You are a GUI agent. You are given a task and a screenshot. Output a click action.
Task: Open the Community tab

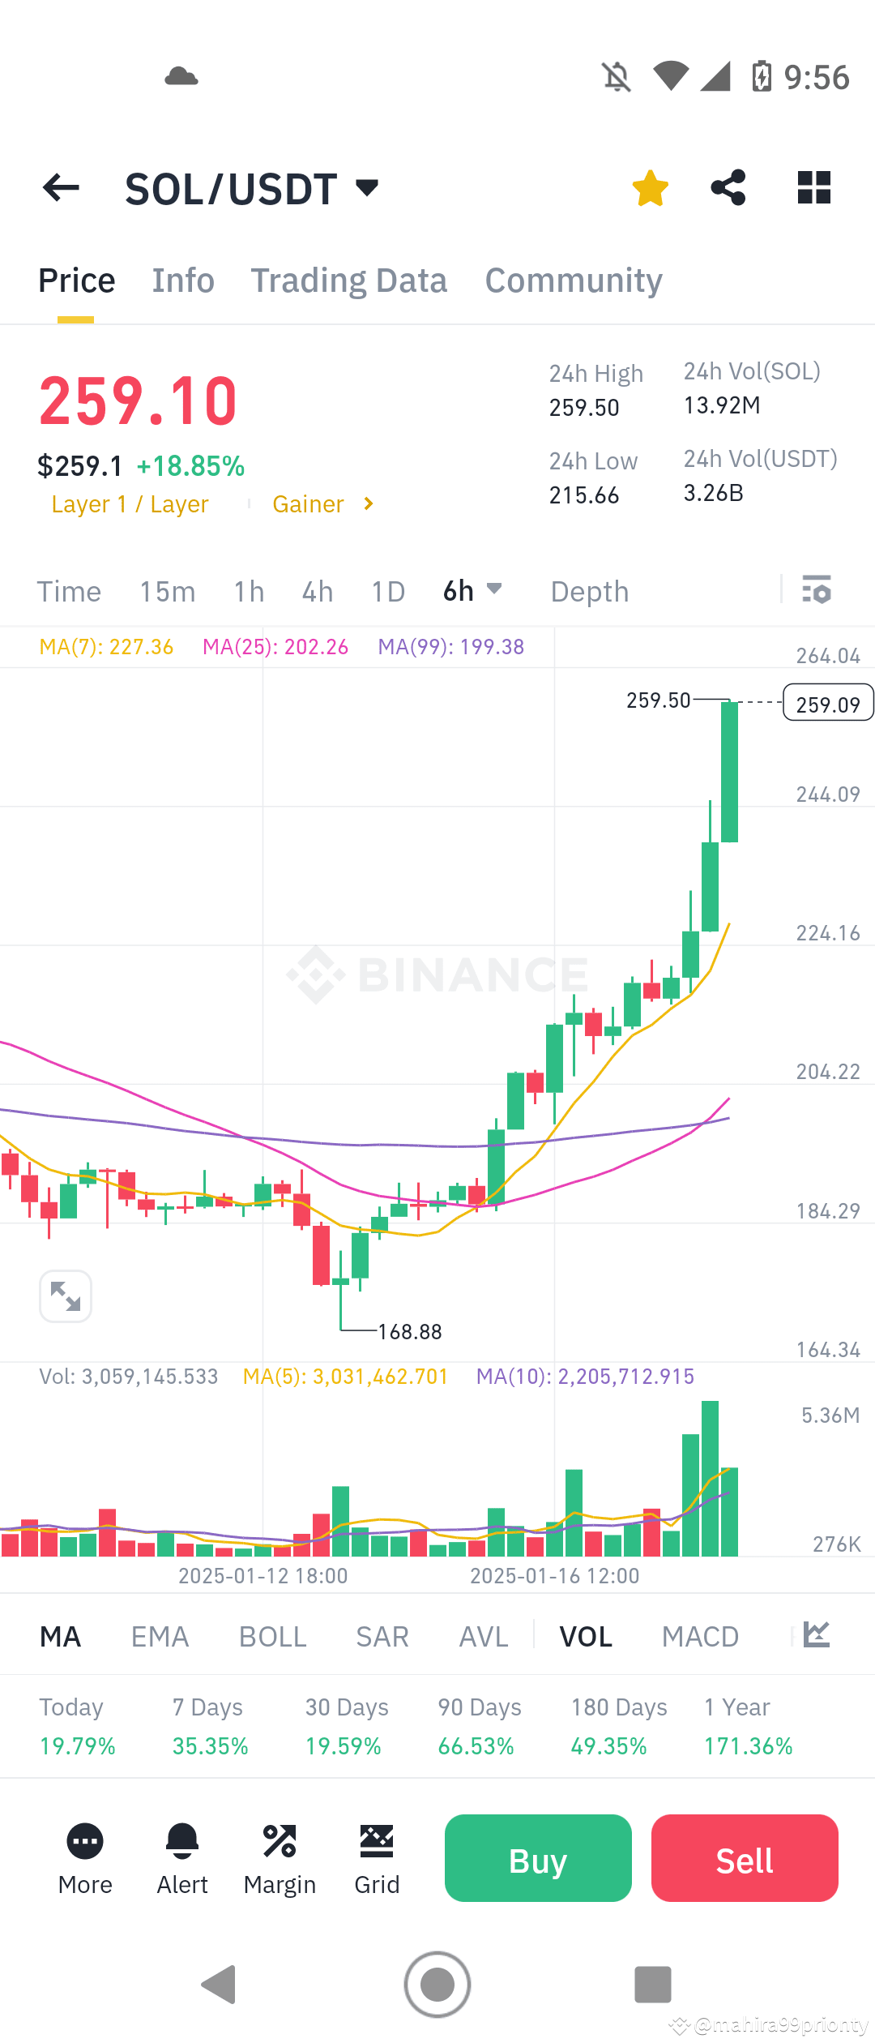[573, 279]
